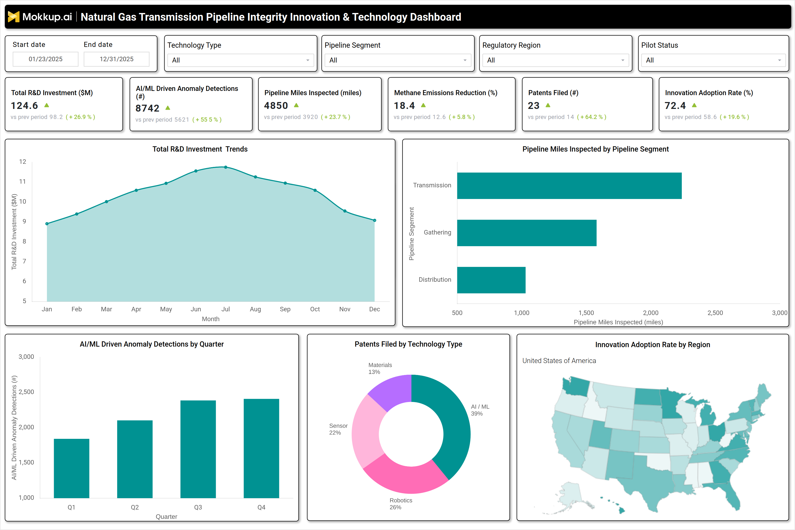
Task: Click the Transmission bar in segment chart
Action: pos(569,185)
